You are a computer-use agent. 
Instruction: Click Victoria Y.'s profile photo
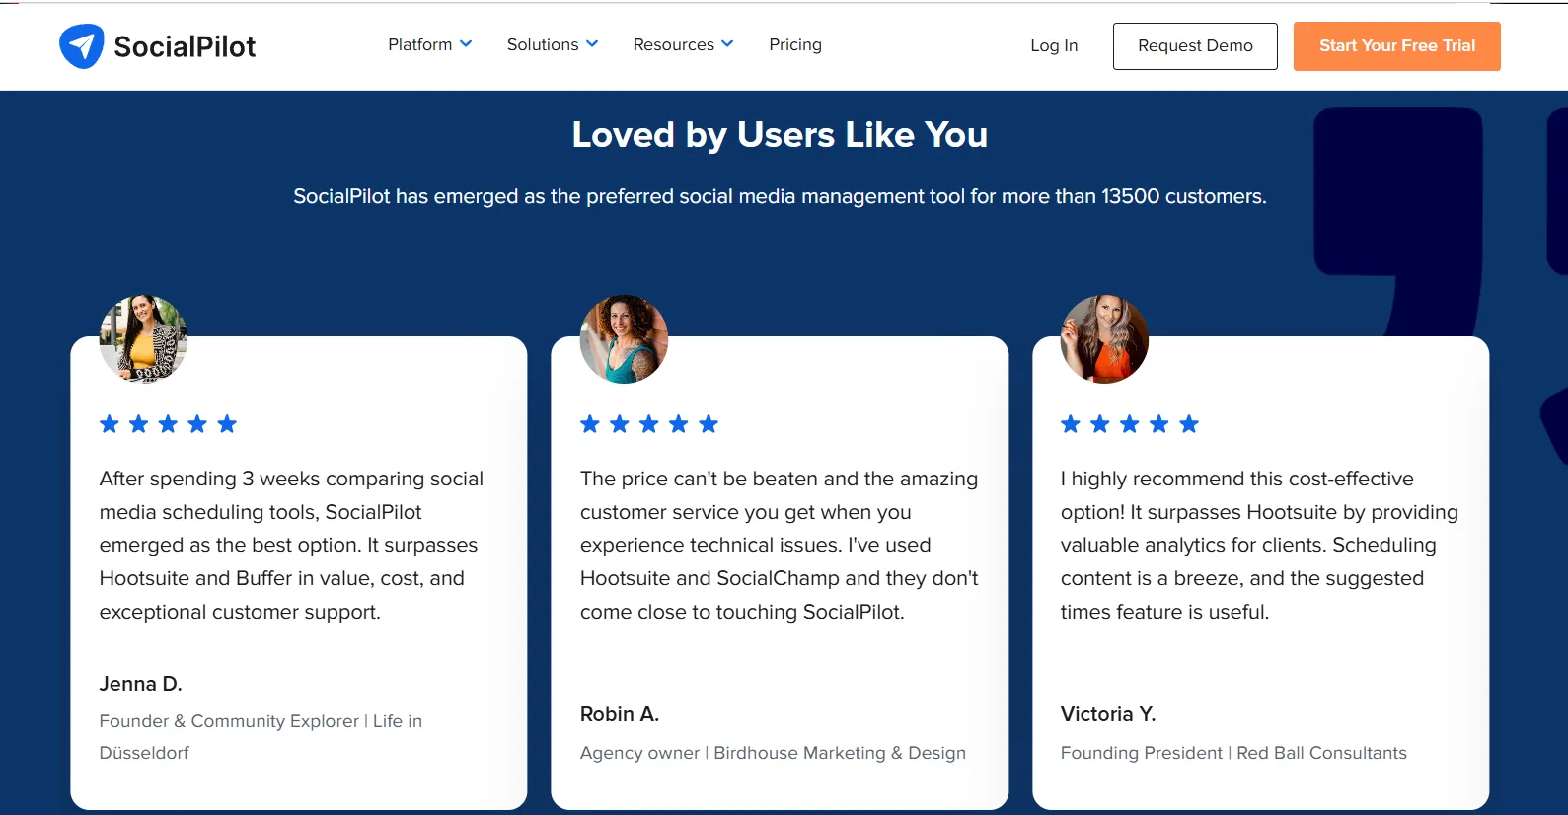tap(1104, 338)
